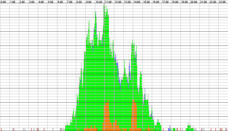Select the 23:00 time label
The width and height of the screenshot is (228, 131).
(223, 2)
